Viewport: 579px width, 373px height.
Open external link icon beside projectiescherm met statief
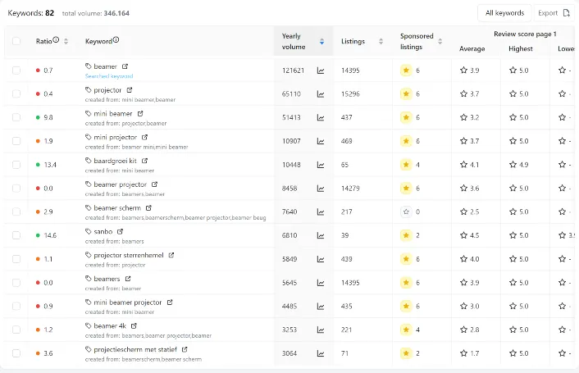(185, 349)
